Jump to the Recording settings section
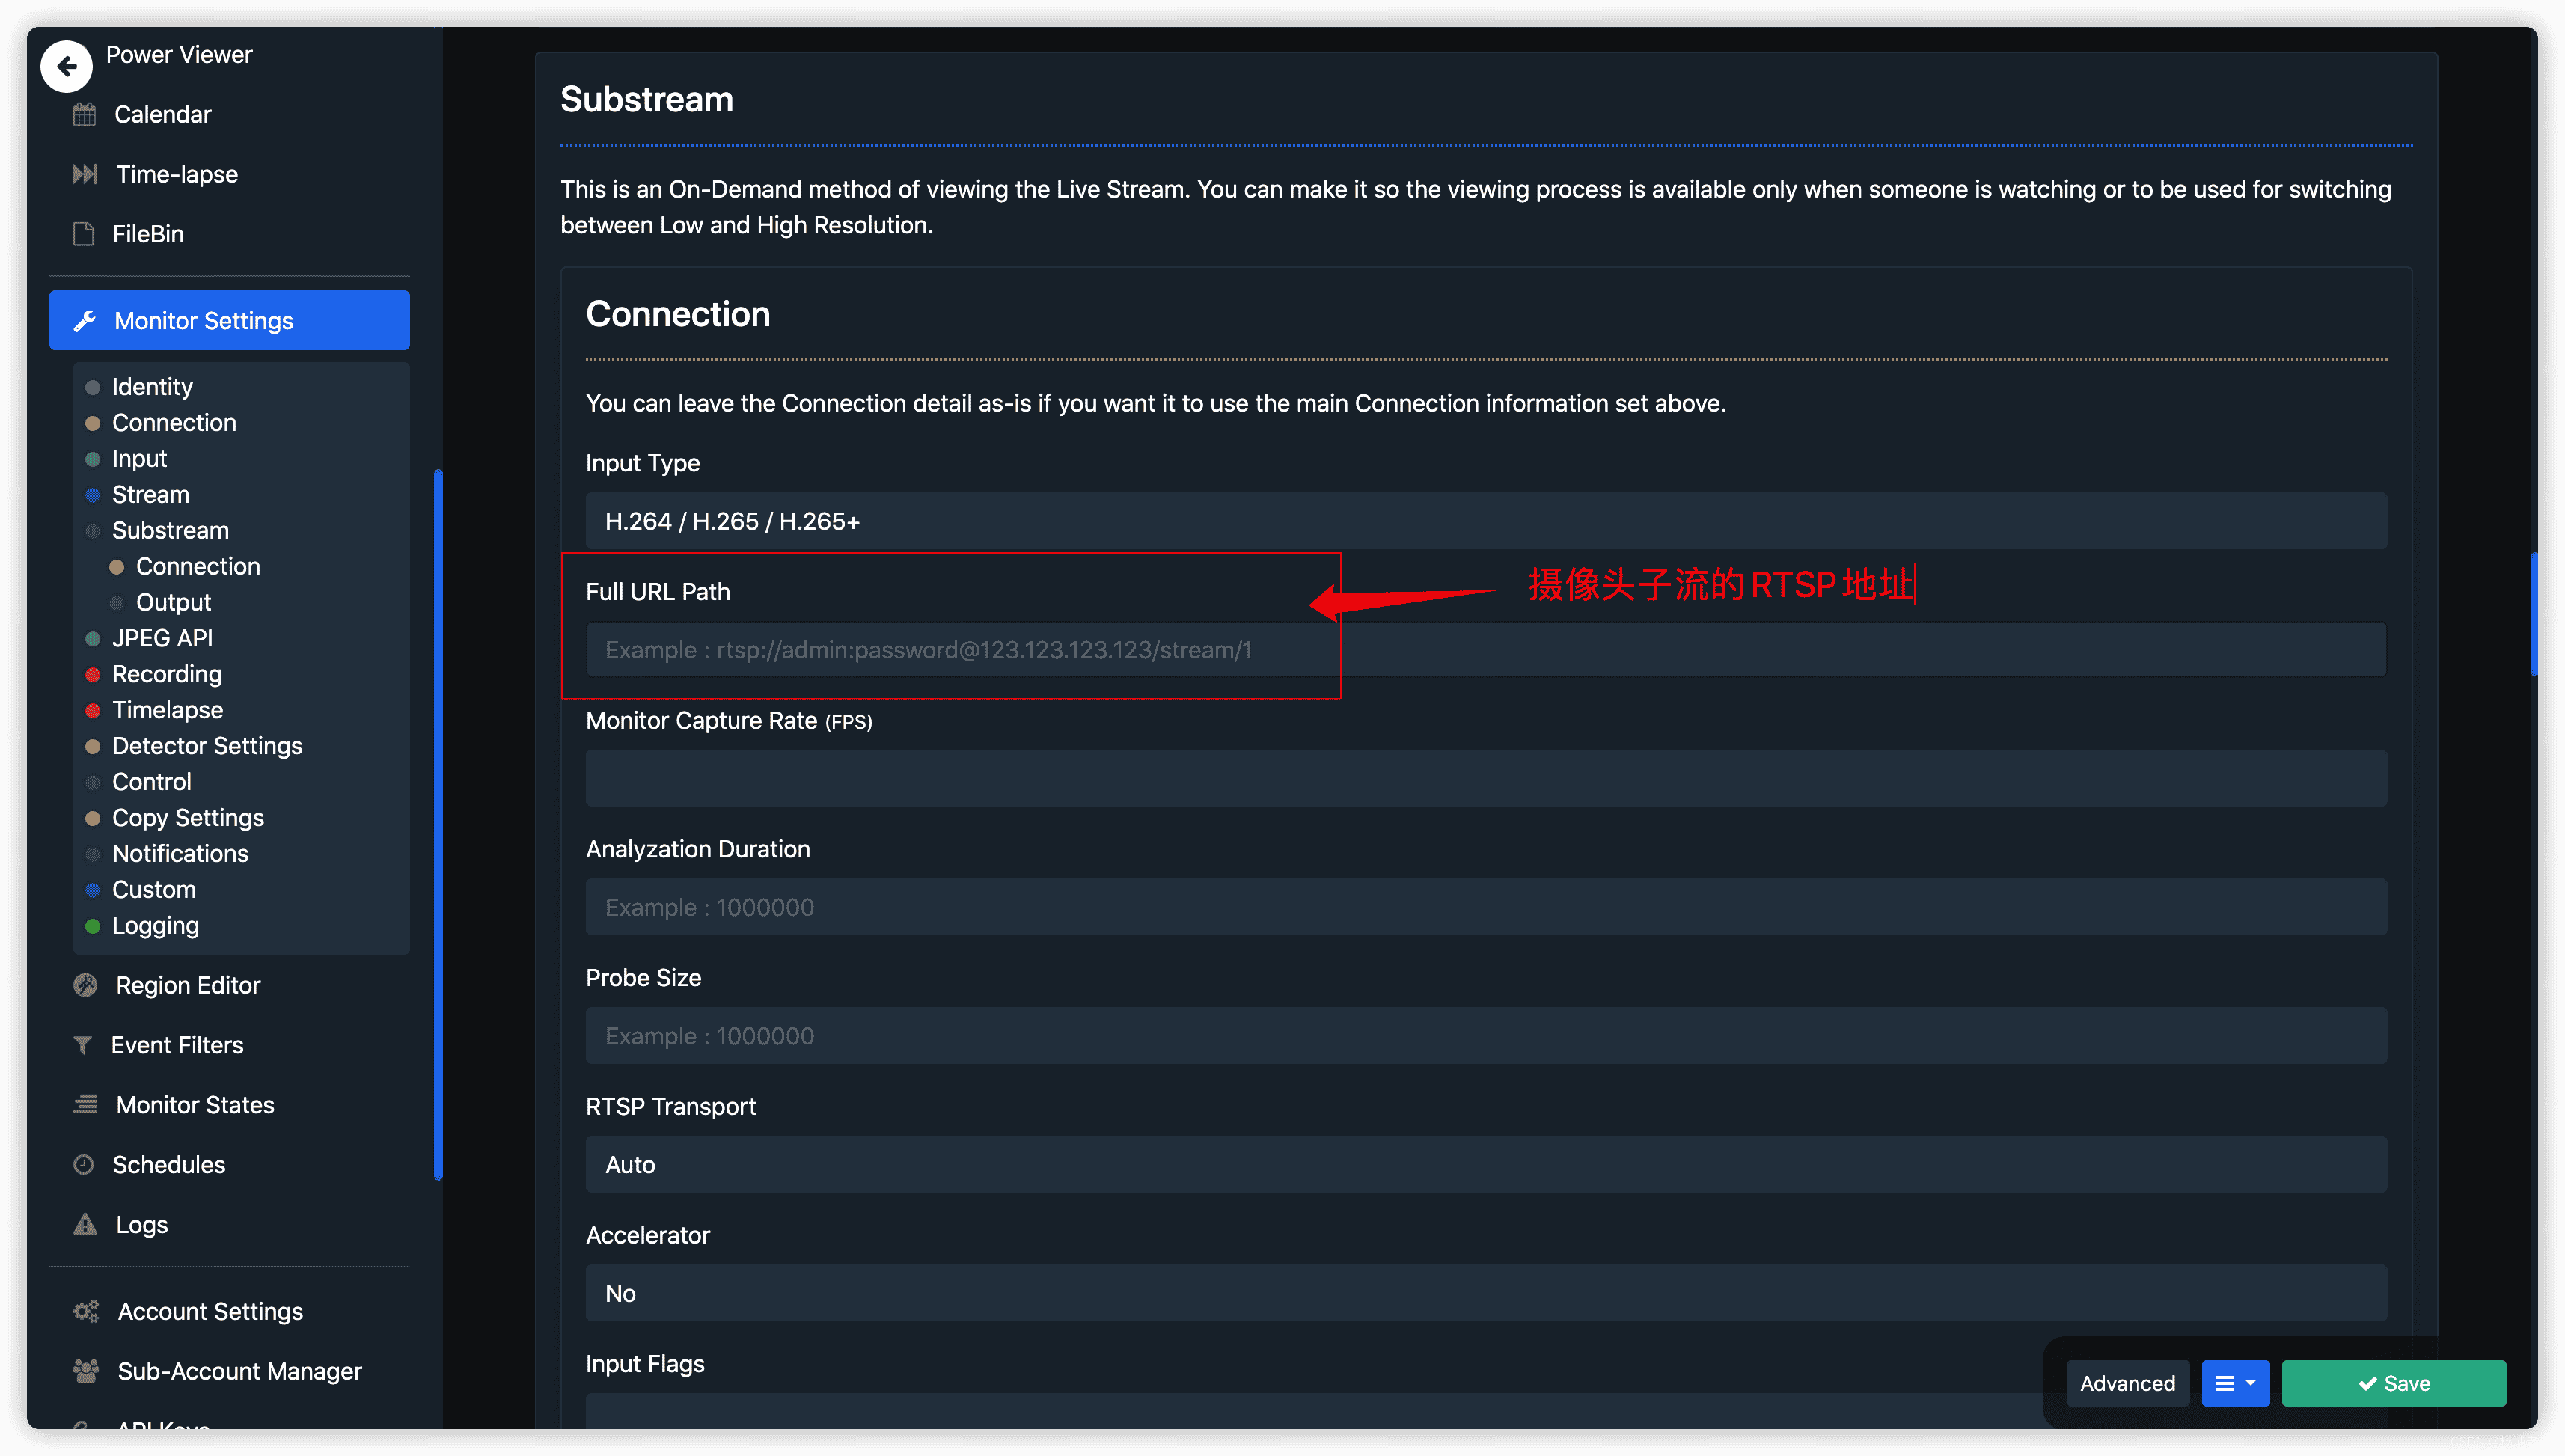The width and height of the screenshot is (2565, 1456). coord(167,674)
